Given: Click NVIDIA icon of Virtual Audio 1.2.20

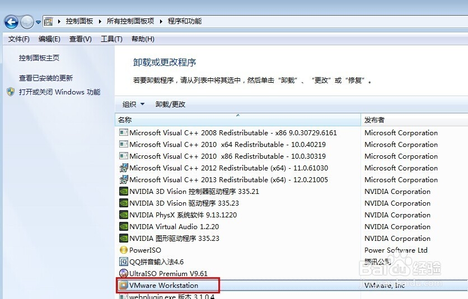Looking at the screenshot, I should 124,226.
